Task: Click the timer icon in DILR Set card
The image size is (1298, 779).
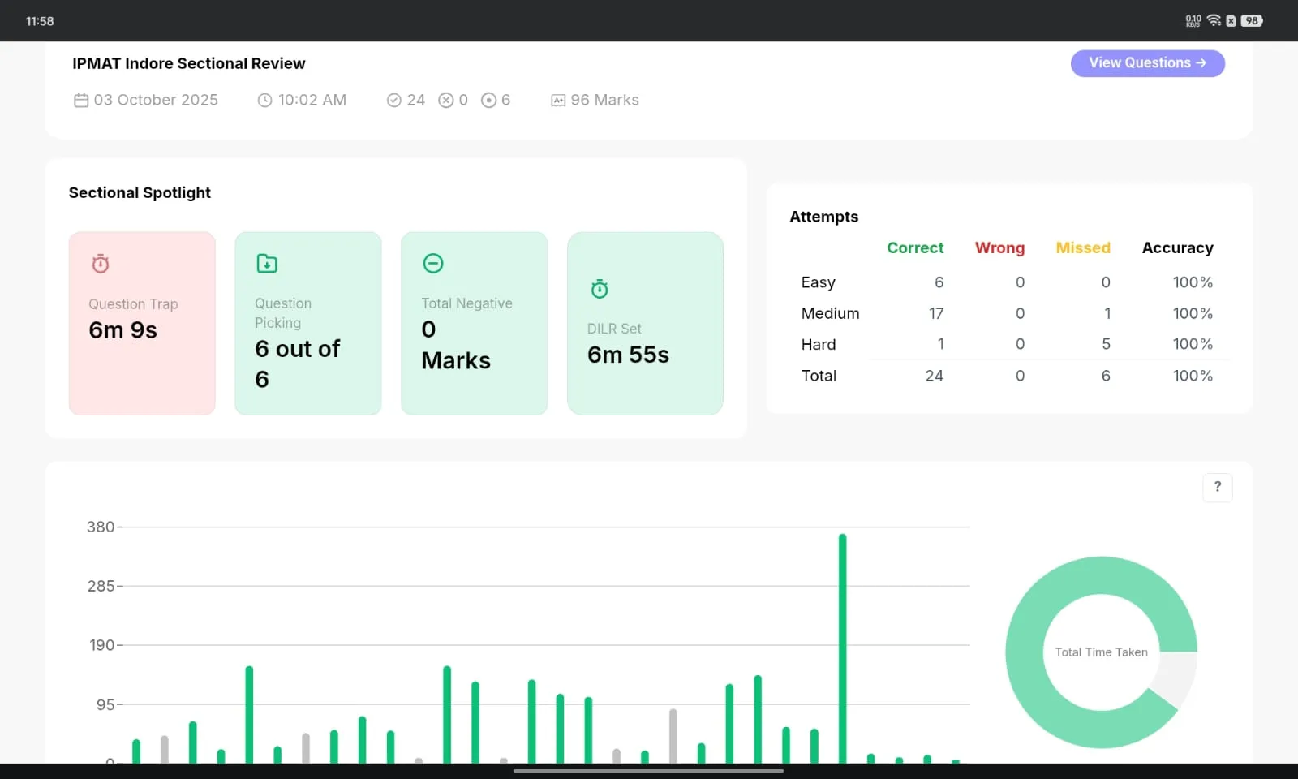Action: [600, 289]
